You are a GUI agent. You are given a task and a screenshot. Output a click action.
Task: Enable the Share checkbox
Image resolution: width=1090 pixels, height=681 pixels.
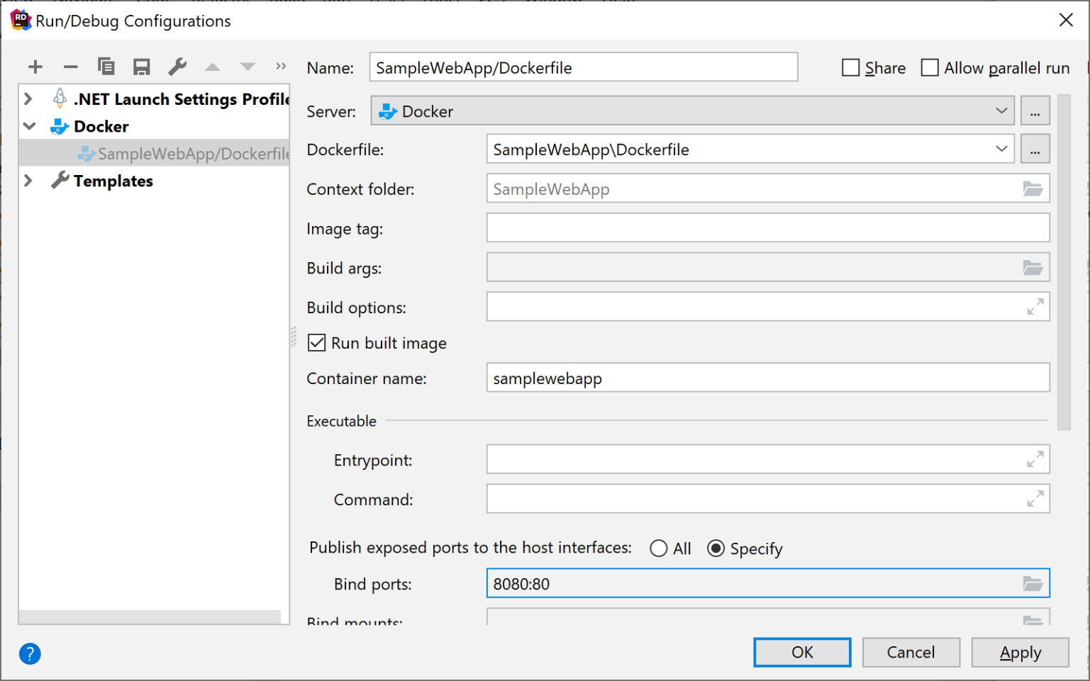coord(850,68)
